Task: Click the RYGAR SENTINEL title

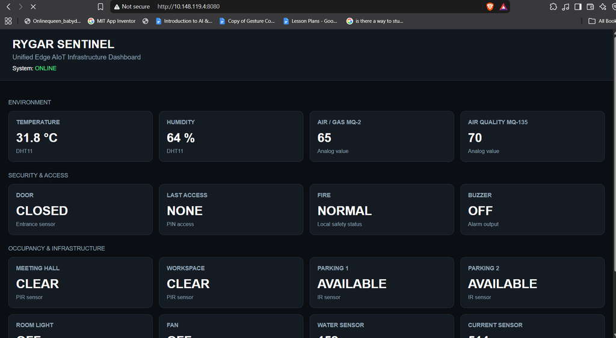Action: pos(63,44)
